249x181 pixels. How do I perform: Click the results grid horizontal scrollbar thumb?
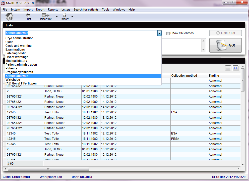(48, 169)
